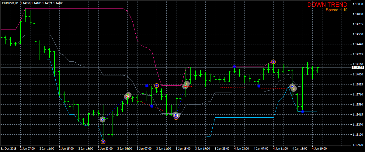Select the gray trade marker near 3 Jan 03:00
This screenshot has height=152, width=365.
(127, 96)
